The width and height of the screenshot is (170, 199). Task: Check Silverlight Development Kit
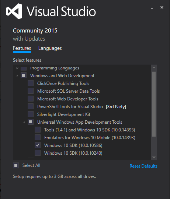click(x=31, y=114)
